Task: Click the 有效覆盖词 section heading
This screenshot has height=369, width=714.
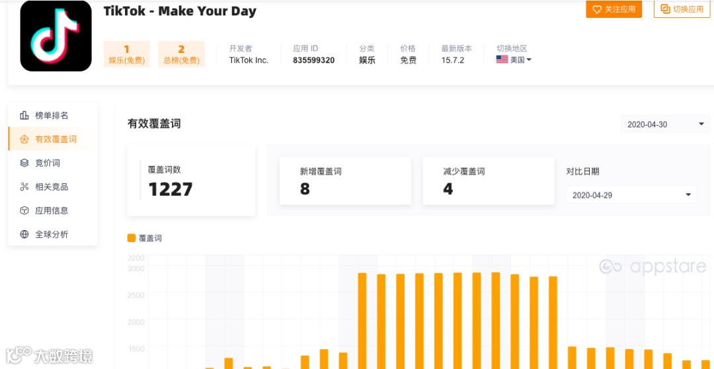Action: tap(154, 124)
